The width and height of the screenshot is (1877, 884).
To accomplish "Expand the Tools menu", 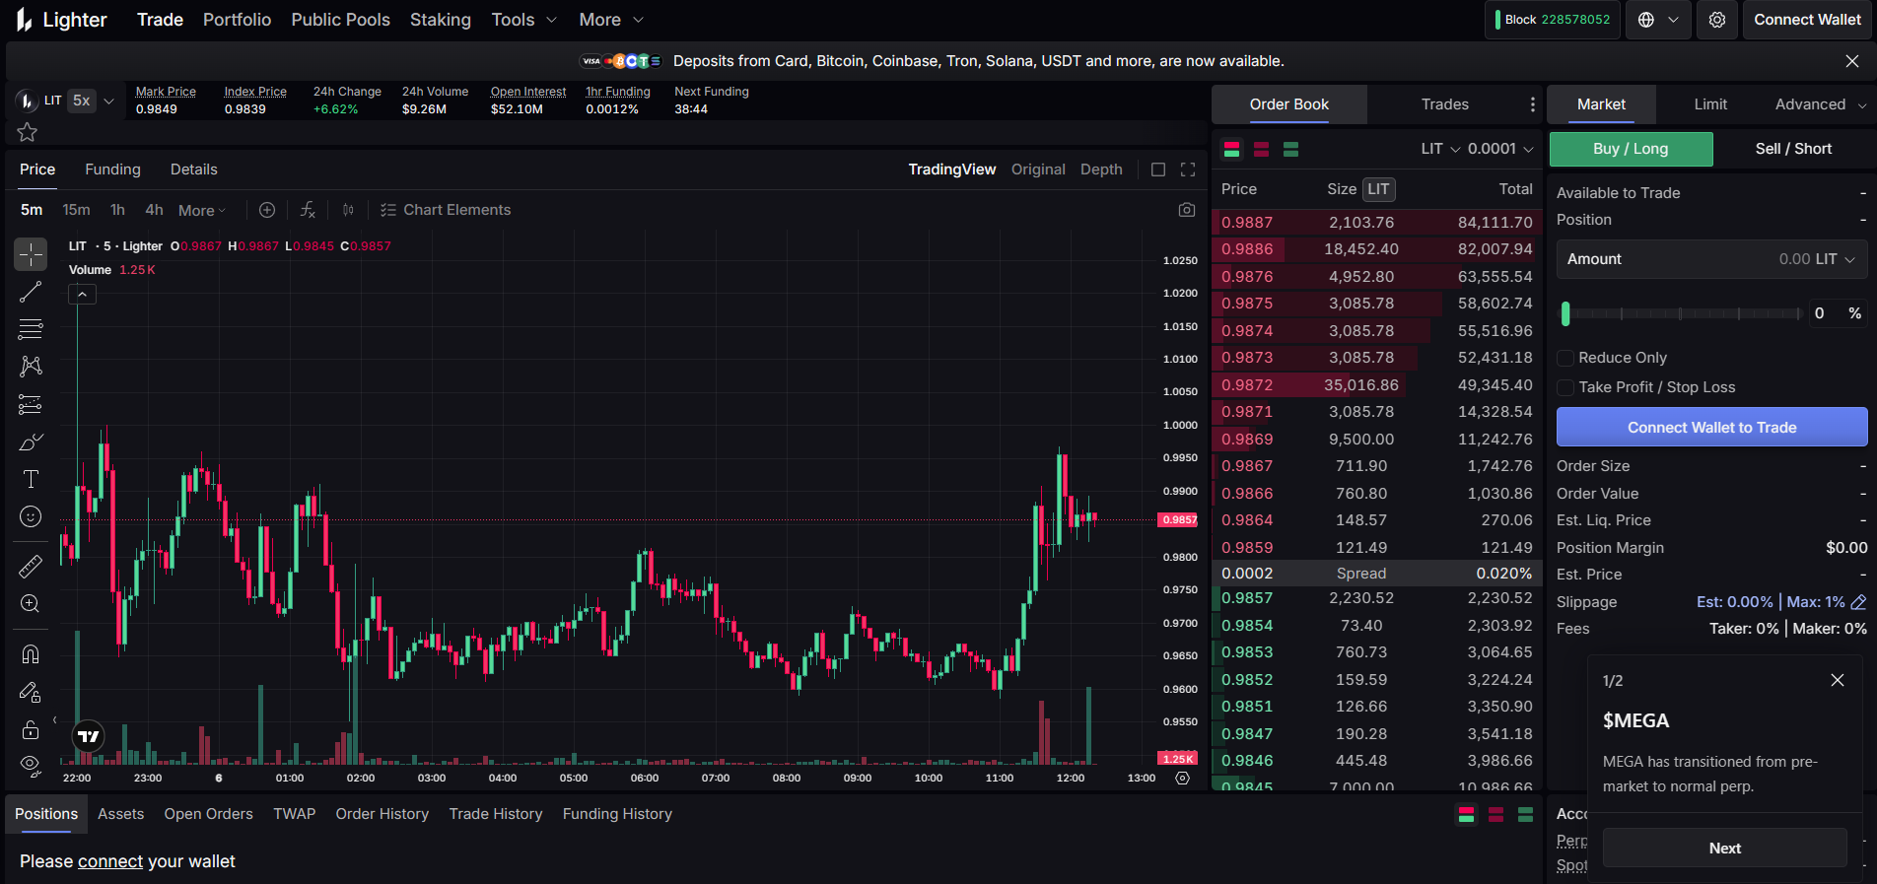I will (524, 20).
